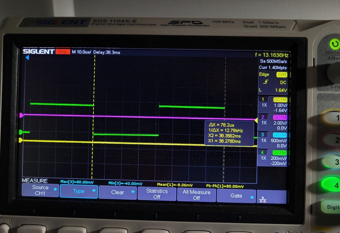This screenshot has width=340, height=233.
Task: Click the red Stop acquisition indicator
Action: coord(63,52)
